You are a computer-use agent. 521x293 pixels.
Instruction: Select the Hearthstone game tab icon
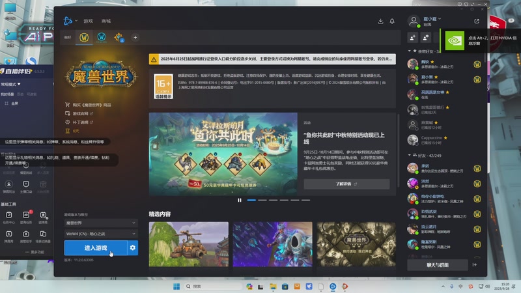pos(119,38)
